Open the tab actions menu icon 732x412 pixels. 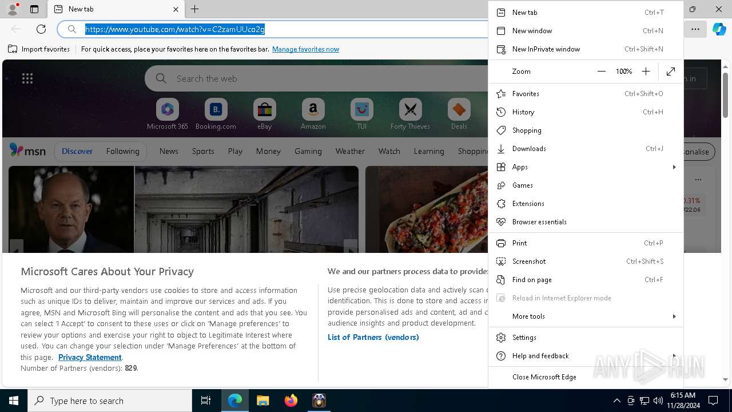pyautogui.click(x=34, y=9)
